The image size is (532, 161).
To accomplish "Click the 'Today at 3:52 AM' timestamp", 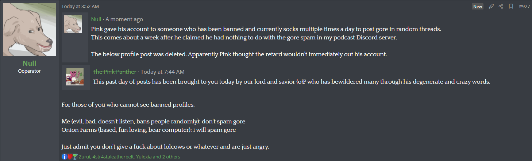I will click(x=80, y=7).
